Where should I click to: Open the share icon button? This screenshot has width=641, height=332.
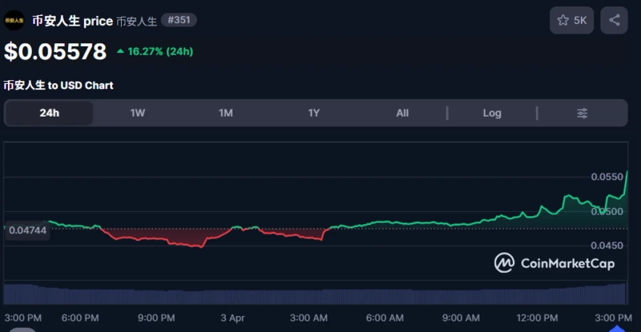click(x=615, y=20)
